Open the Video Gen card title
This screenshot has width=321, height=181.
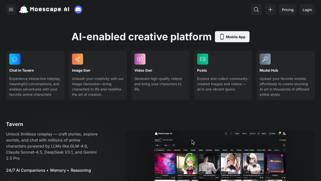[143, 70]
